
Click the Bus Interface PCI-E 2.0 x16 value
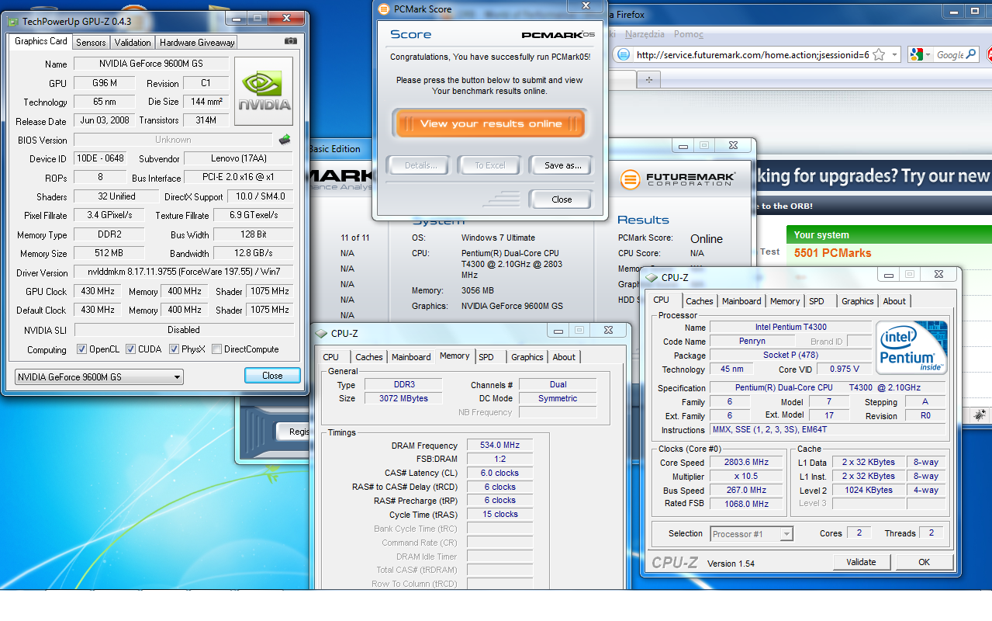[239, 178]
